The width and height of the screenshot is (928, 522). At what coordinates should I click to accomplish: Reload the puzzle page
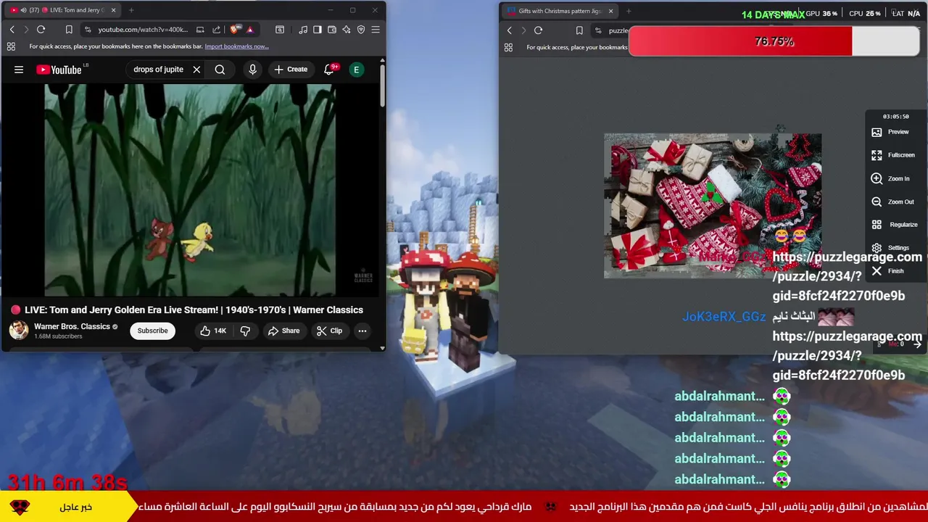[538, 30]
